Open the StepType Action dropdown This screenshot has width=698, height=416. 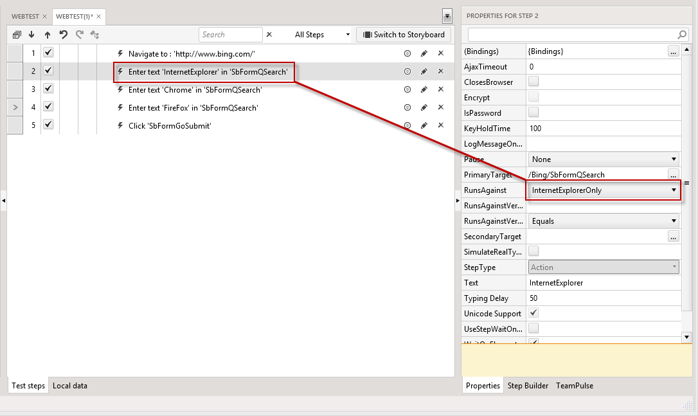604,267
